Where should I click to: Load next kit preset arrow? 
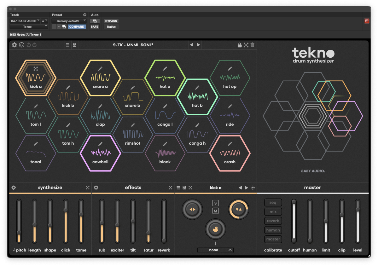tap(198, 44)
